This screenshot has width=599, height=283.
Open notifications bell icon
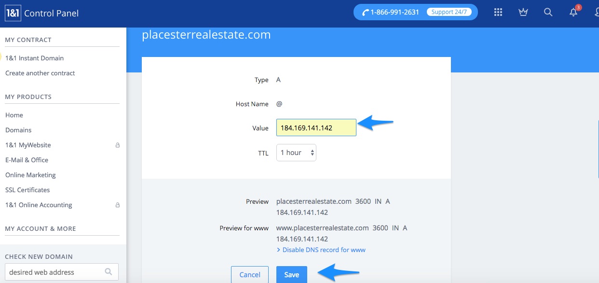tap(573, 13)
